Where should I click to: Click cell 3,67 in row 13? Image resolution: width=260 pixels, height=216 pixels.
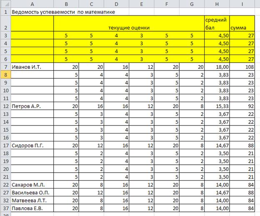click(217, 114)
